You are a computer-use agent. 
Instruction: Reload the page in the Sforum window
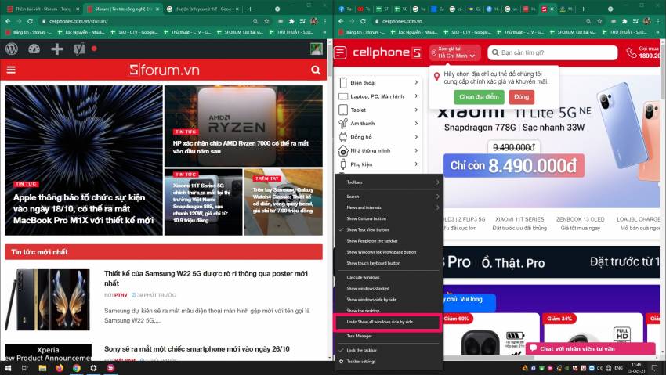click(30, 21)
